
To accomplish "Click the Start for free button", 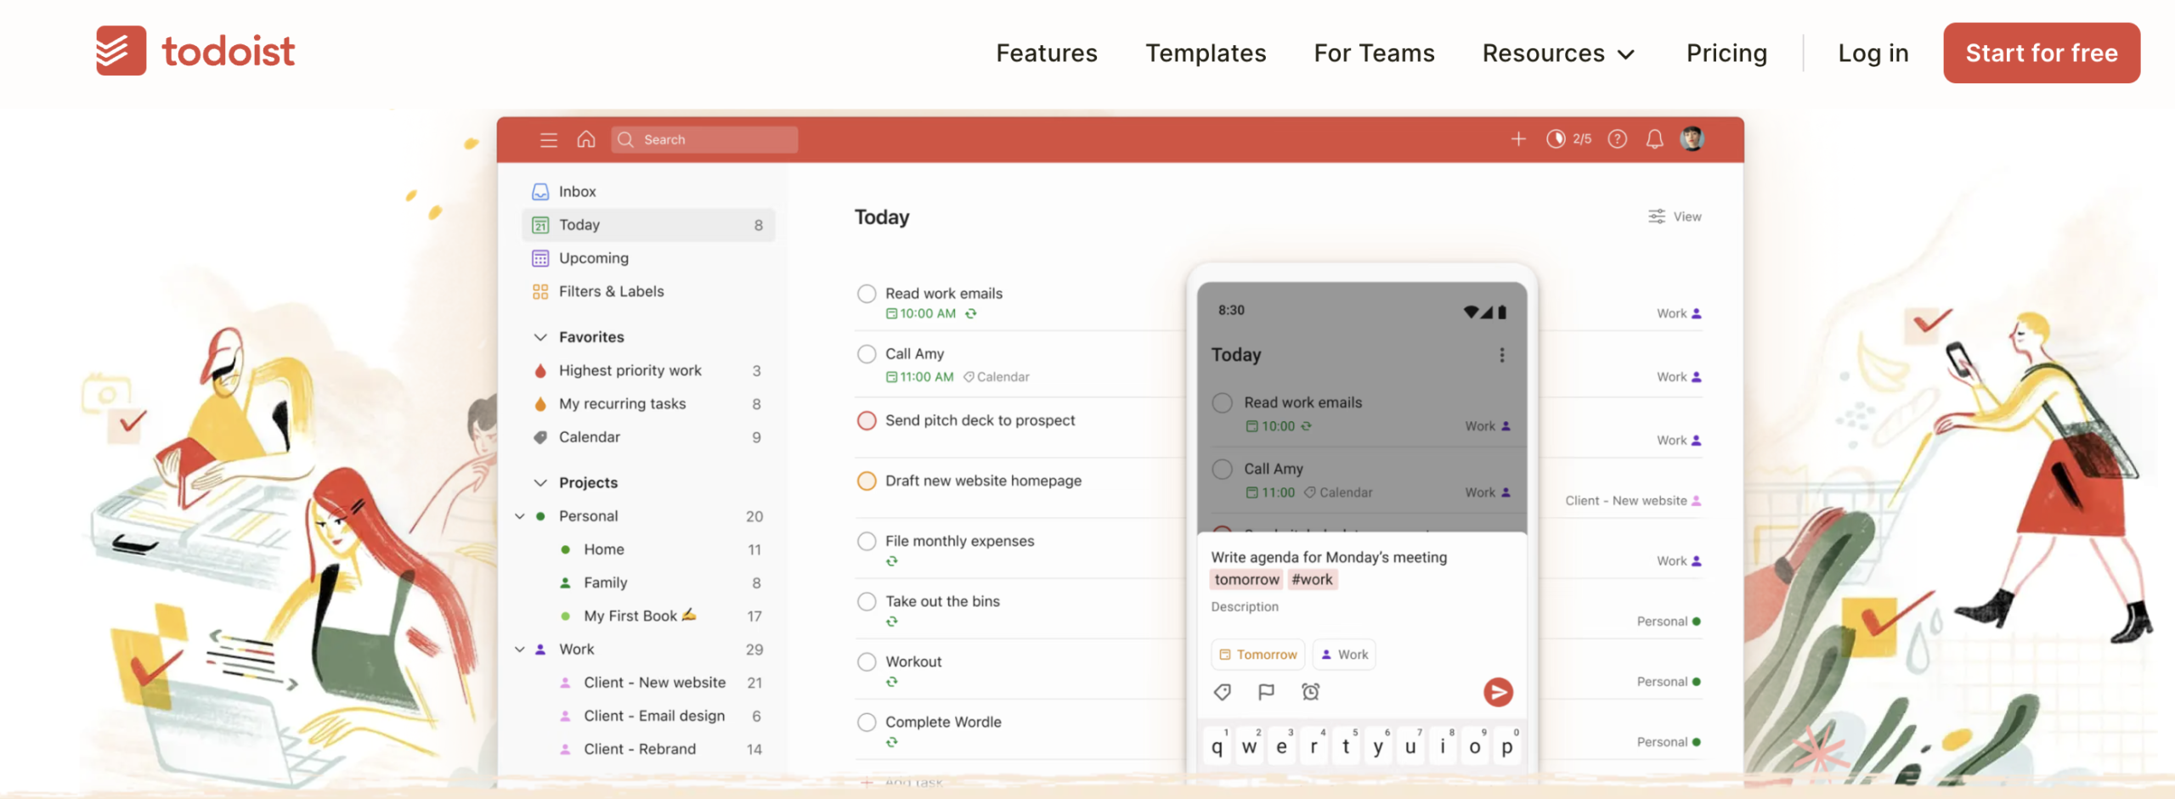I will (2042, 53).
